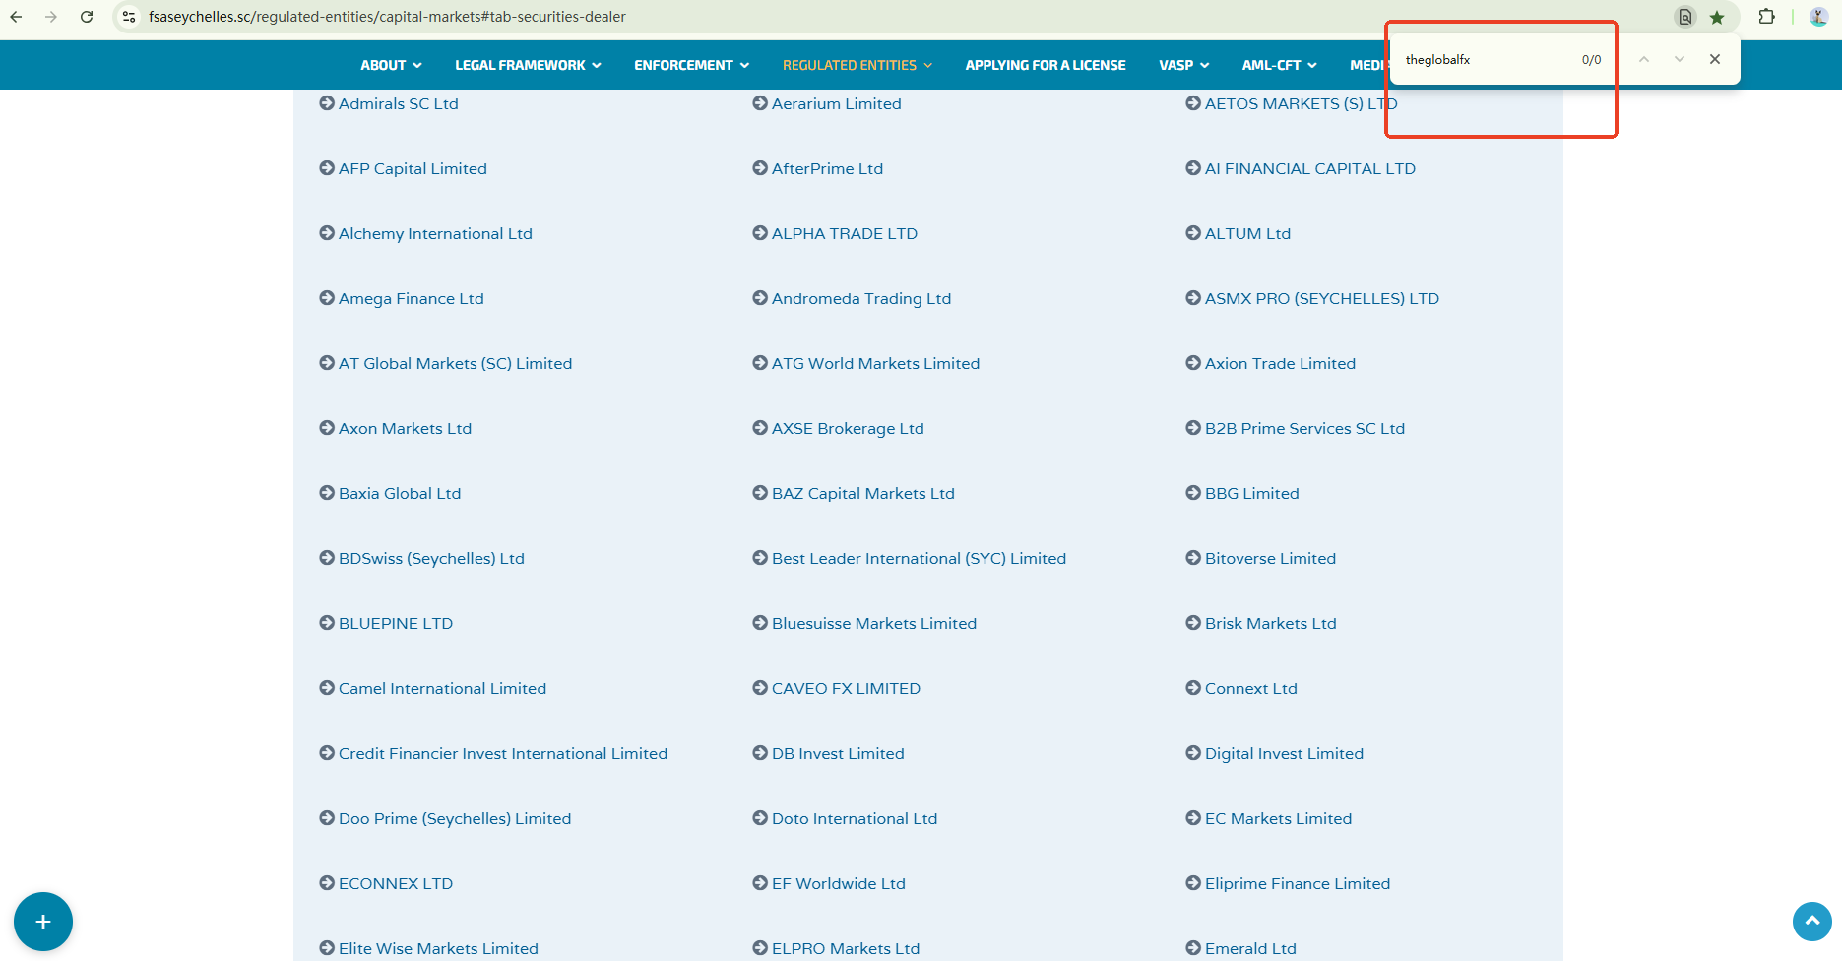Click the arrow icon beside Baxia Global Ltd

327,493
